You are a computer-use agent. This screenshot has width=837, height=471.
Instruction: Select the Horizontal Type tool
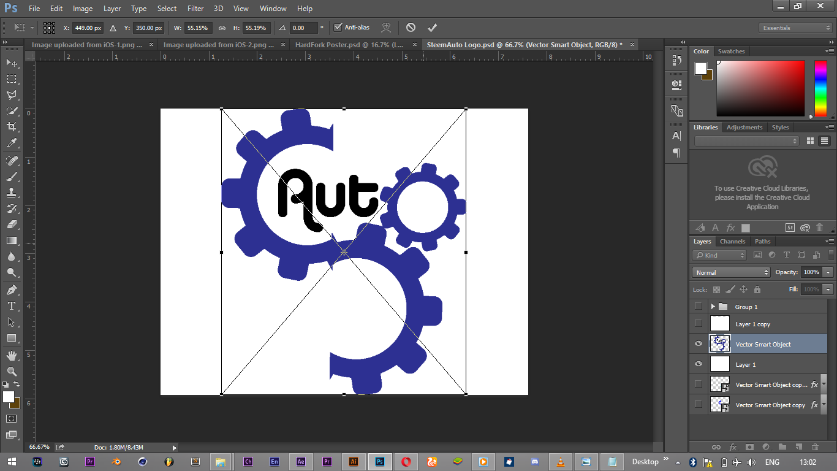11,306
